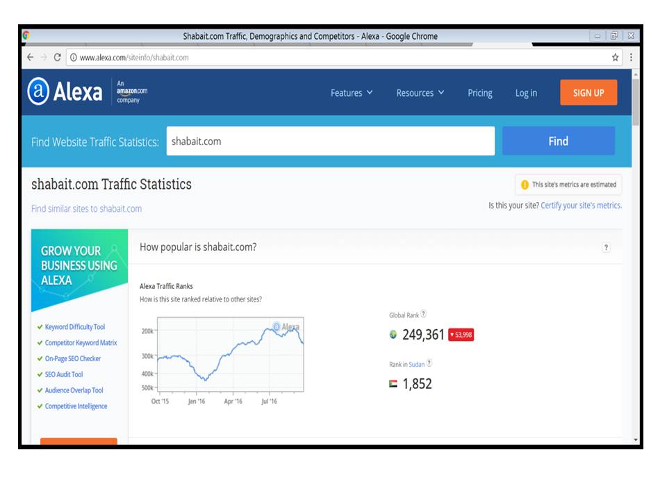Viewport: 667px width, 500px height.
Task: Open the Log in page
Action: 526,93
